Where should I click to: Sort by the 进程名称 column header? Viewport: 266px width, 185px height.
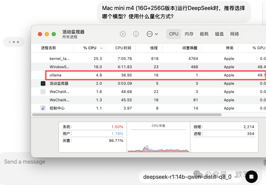(49, 48)
